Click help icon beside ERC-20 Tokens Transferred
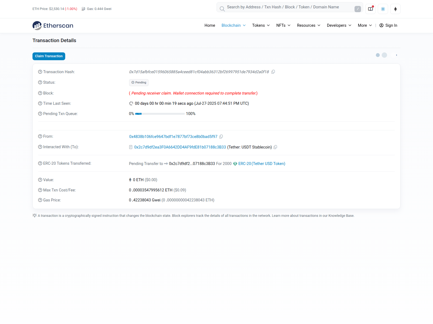 pos(40,163)
